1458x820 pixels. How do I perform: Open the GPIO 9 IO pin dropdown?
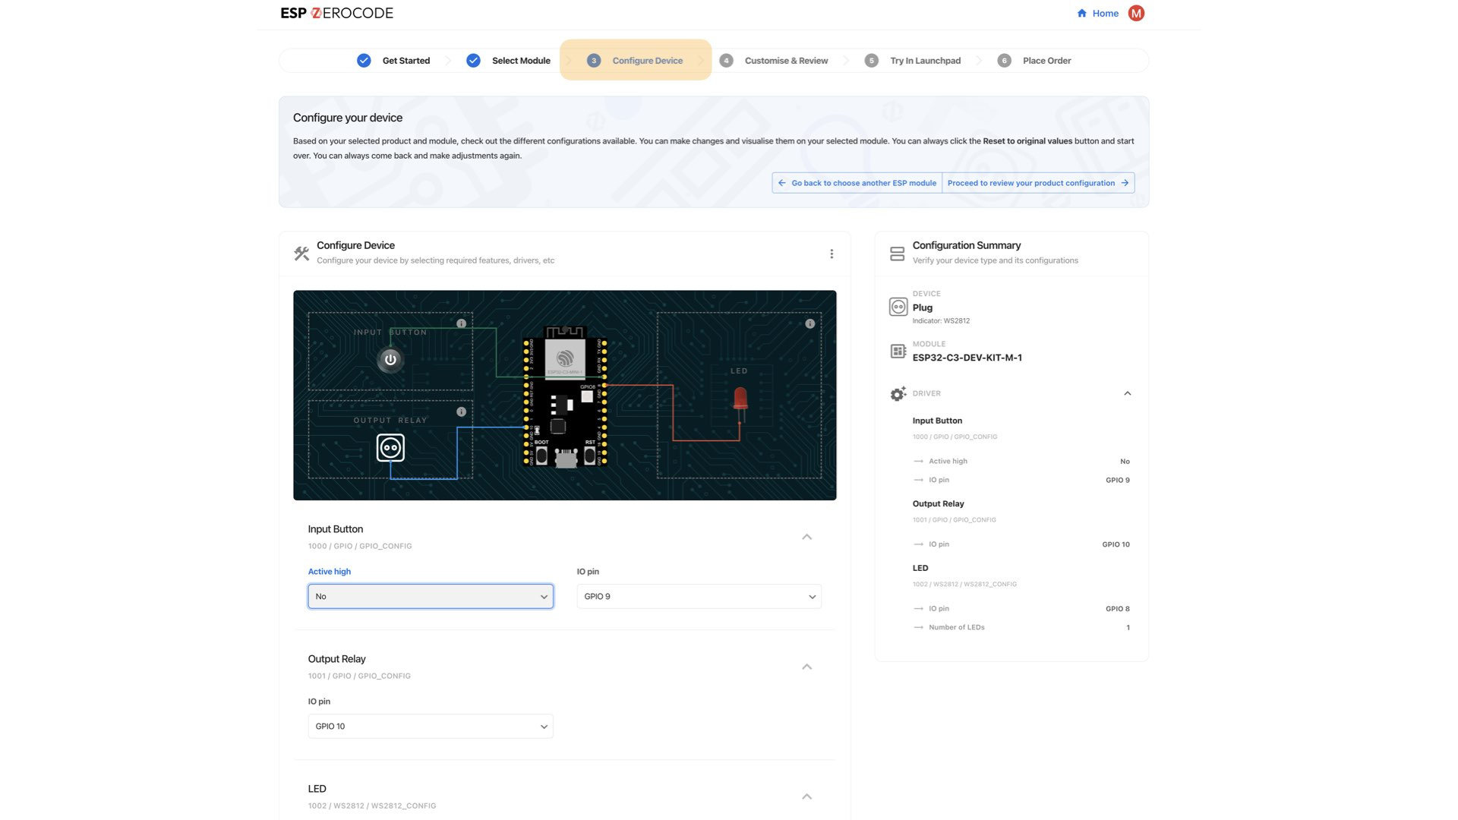click(698, 596)
